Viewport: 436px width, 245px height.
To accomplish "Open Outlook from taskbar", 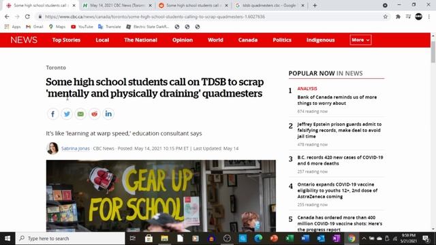I will point(321,238).
